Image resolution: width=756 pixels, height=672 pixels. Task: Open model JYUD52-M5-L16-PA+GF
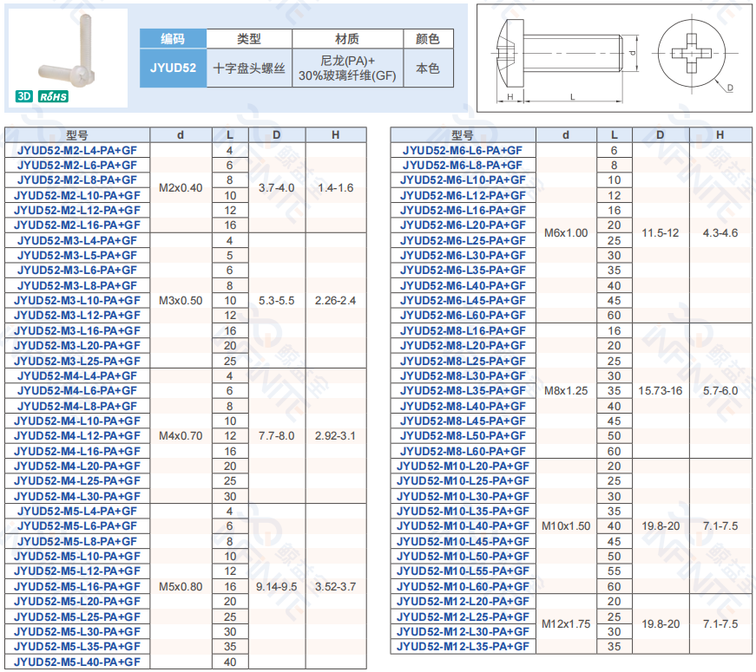77,586
